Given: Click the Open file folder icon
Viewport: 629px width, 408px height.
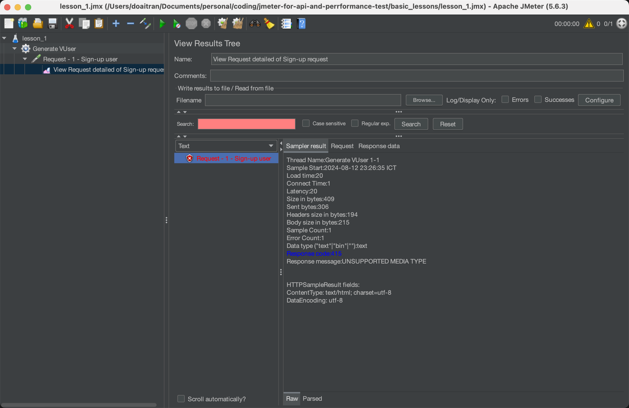Looking at the screenshot, I should (x=38, y=23).
